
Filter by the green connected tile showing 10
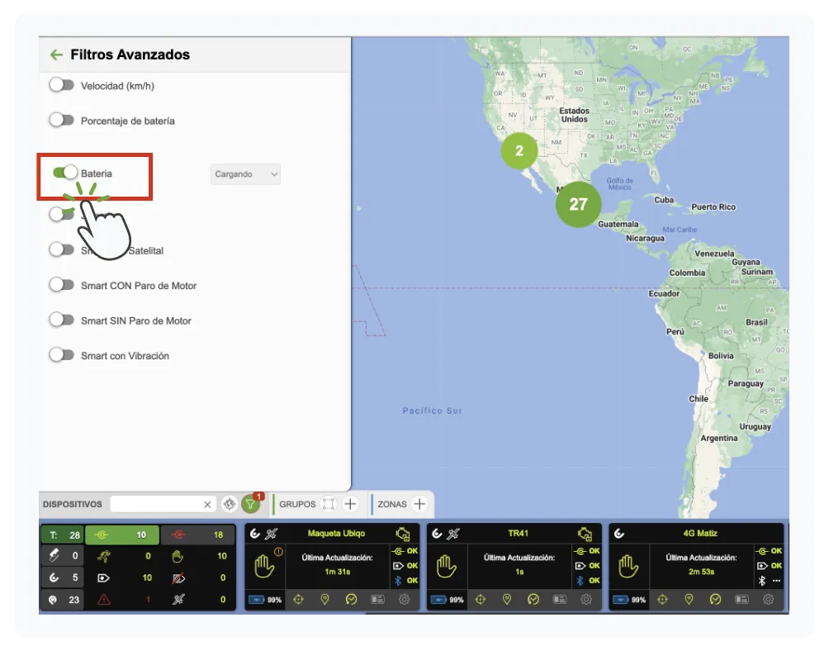click(x=122, y=535)
